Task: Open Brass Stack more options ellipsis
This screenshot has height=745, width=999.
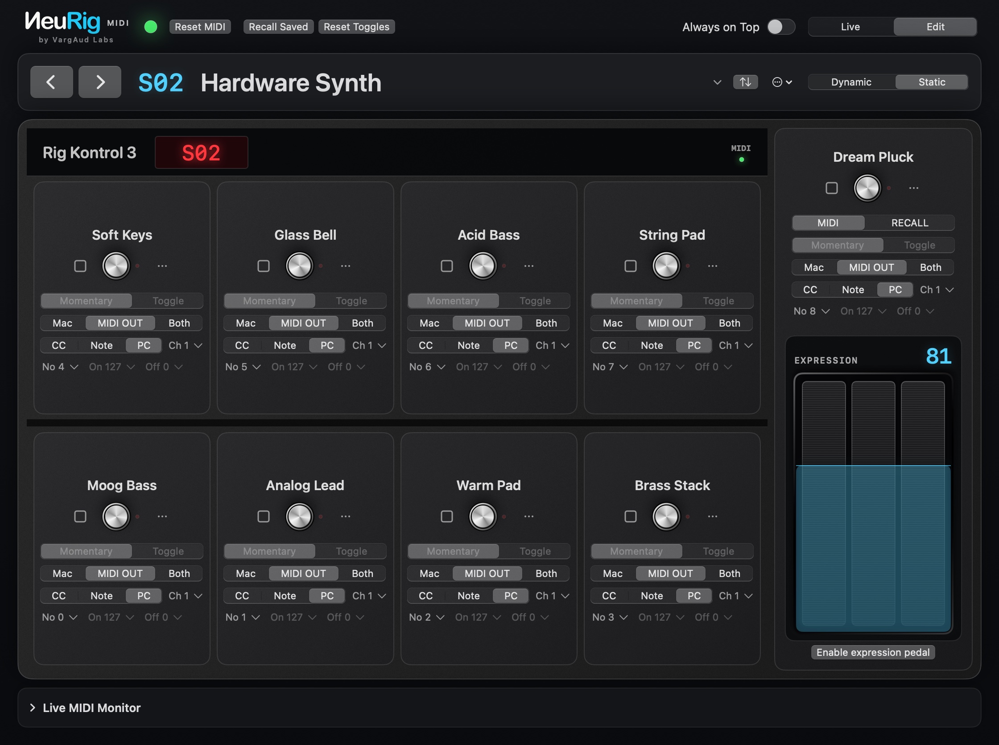Action: click(x=713, y=516)
